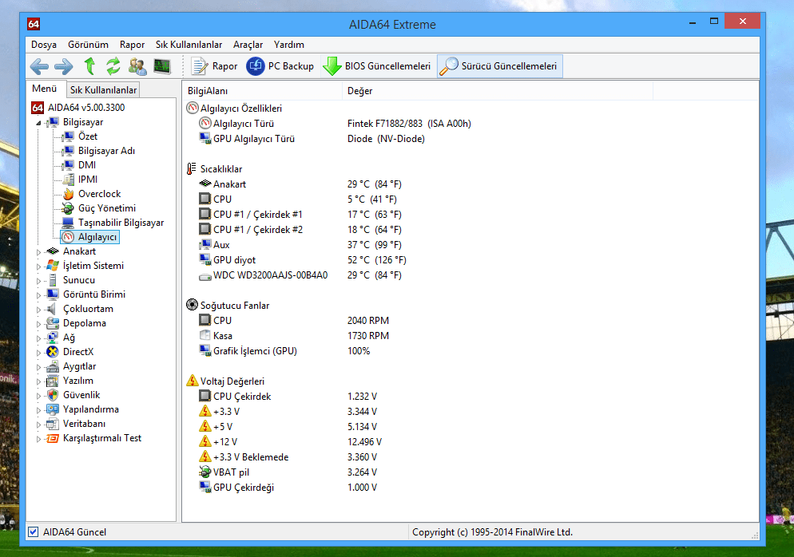Click the İşletim Sistemi Windows flag icon
This screenshot has height=557, width=794.
[53, 266]
